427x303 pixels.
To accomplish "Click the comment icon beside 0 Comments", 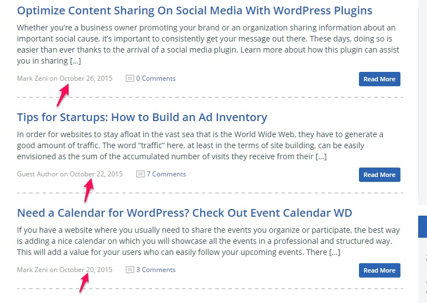I will point(129,79).
